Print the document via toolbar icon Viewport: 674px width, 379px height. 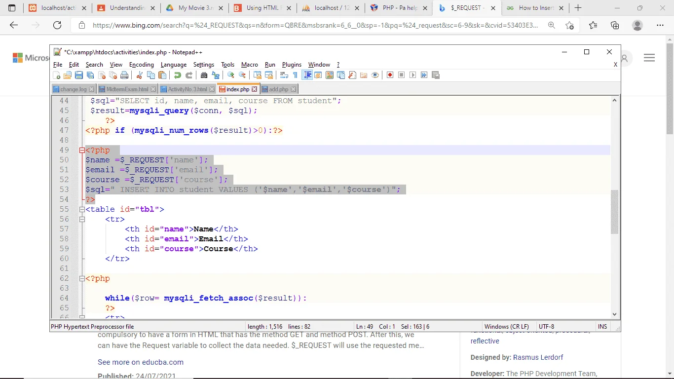[x=124, y=75]
